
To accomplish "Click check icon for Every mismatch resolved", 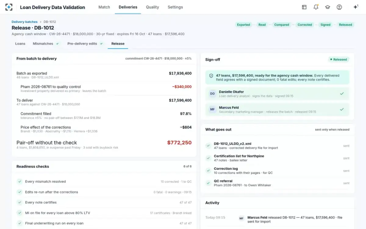I will (x=20, y=181).
